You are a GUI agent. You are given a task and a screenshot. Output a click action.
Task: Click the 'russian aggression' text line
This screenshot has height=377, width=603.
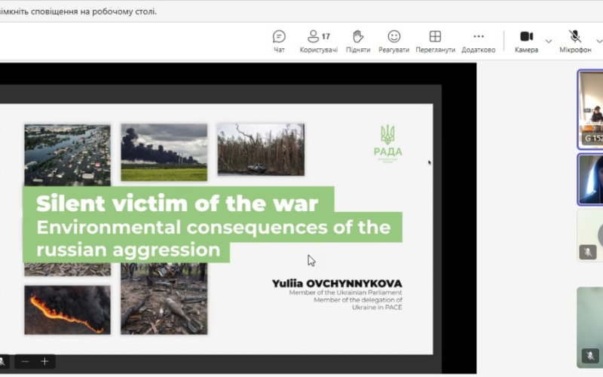click(x=128, y=250)
